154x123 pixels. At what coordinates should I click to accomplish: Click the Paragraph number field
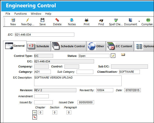tap(69, 112)
